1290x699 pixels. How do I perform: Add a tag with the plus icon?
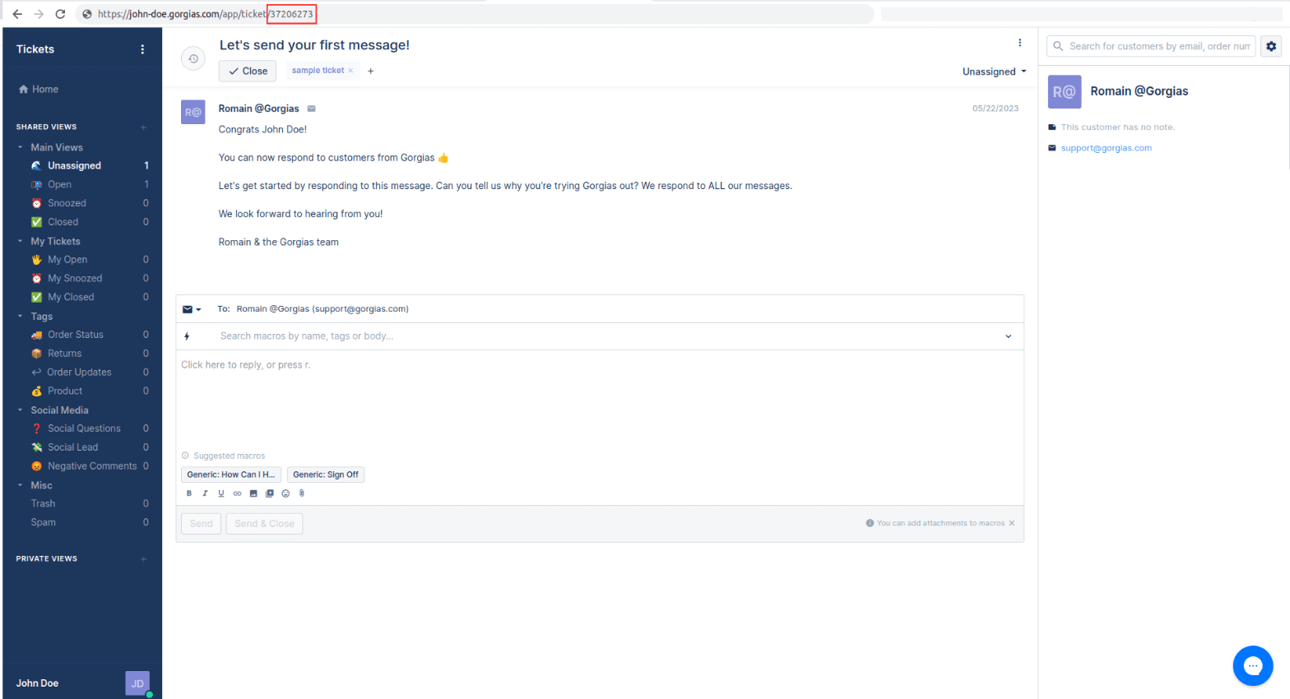point(371,71)
